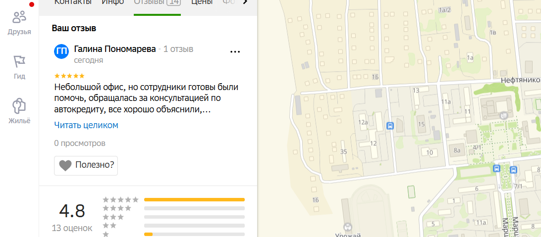Click the four-star rating bar
This screenshot has height=237, width=541.
[194, 208]
